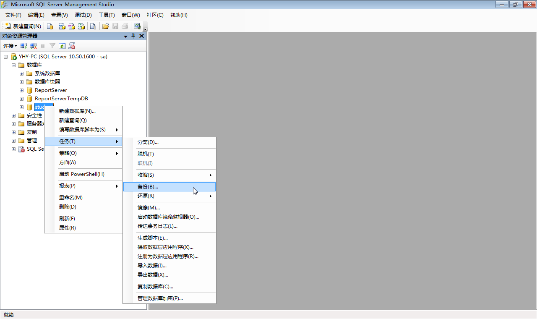Click the XMLA query toolbar icon

pos(81,26)
